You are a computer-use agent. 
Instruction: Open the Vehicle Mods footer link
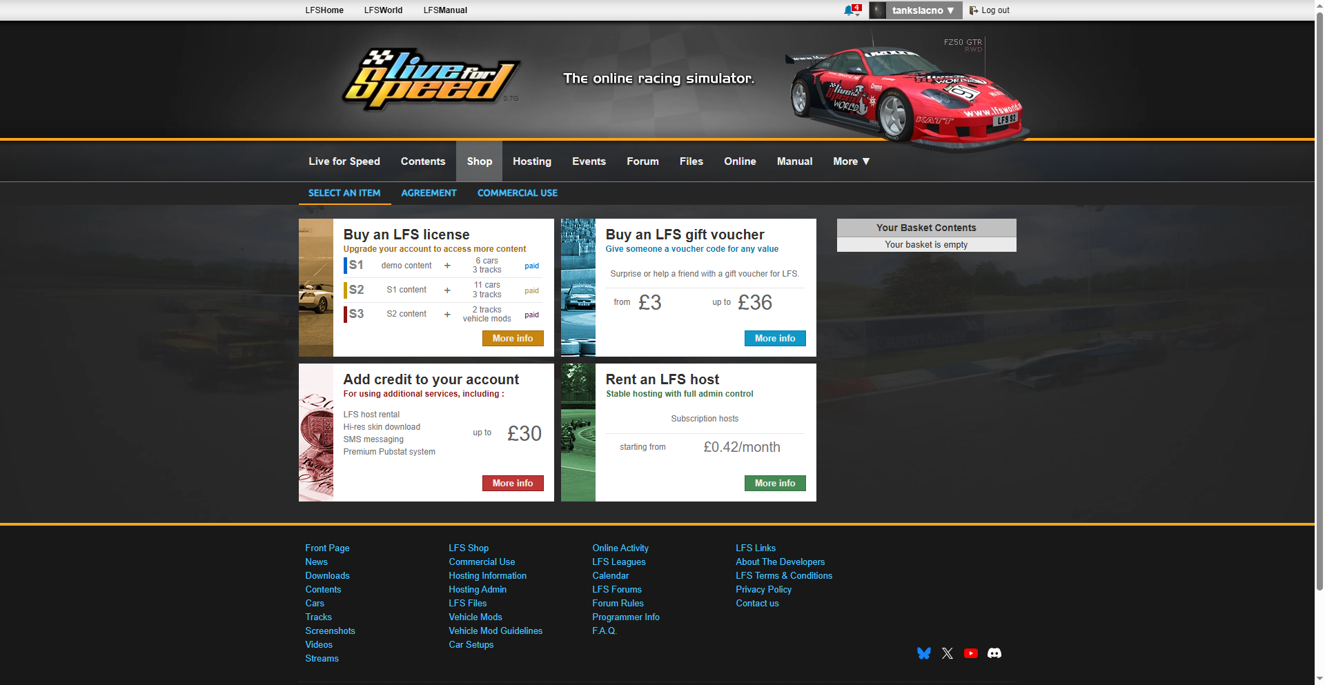pos(475,617)
